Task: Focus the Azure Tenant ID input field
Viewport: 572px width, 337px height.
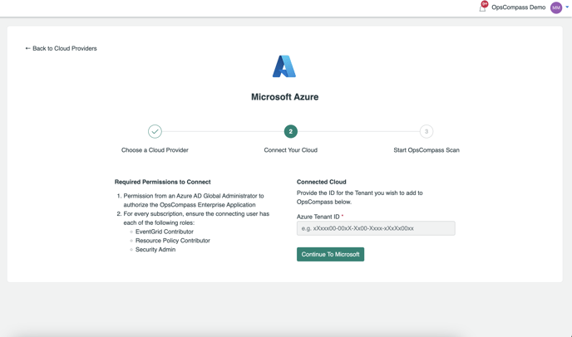Action: (376, 228)
